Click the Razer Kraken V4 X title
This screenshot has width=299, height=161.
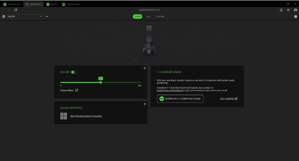tap(149, 10)
